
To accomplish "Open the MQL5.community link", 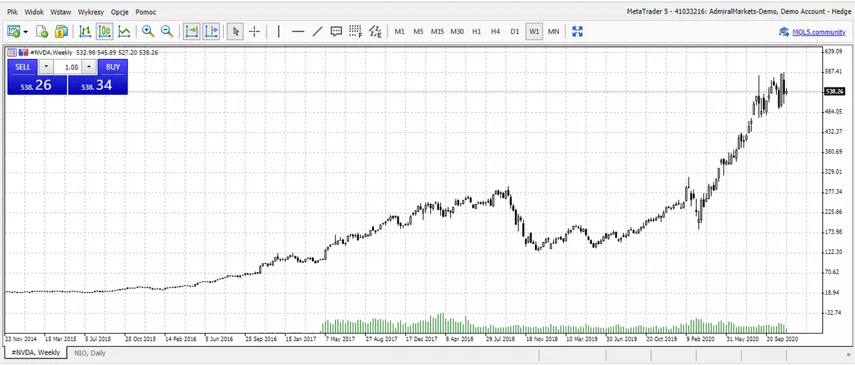I will click(x=819, y=32).
